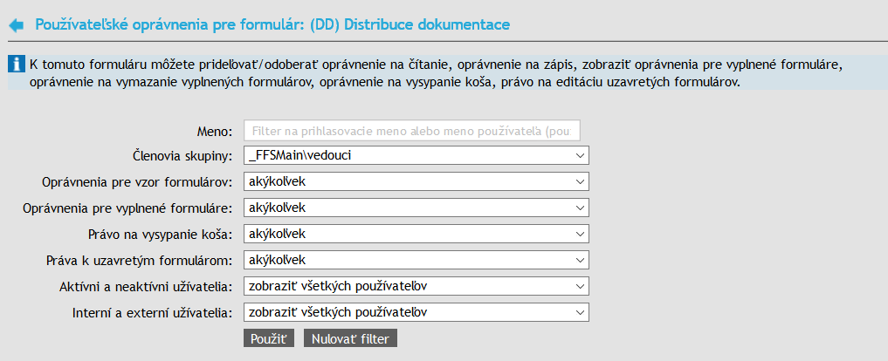
Task: Click the blue back arrow icon
Action: (x=16, y=25)
